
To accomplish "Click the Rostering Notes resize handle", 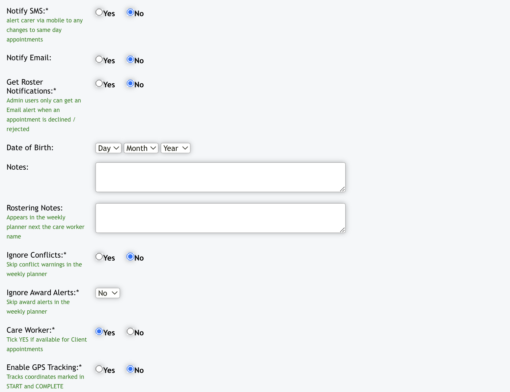I will (x=342, y=230).
